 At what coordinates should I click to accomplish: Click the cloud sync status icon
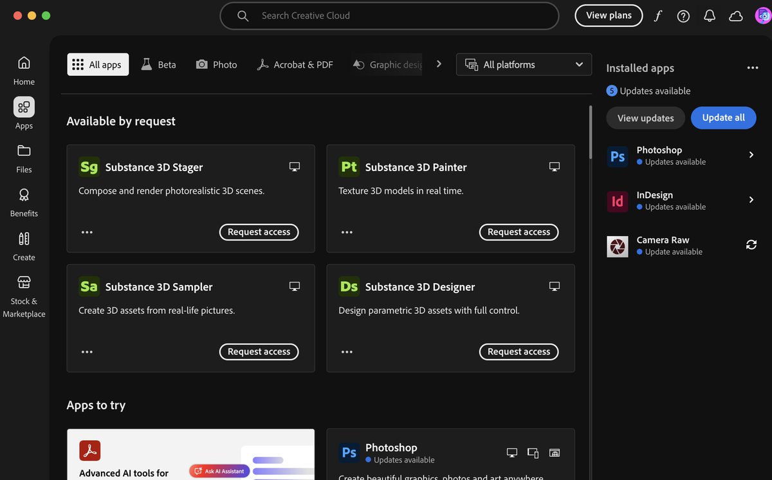click(x=735, y=16)
